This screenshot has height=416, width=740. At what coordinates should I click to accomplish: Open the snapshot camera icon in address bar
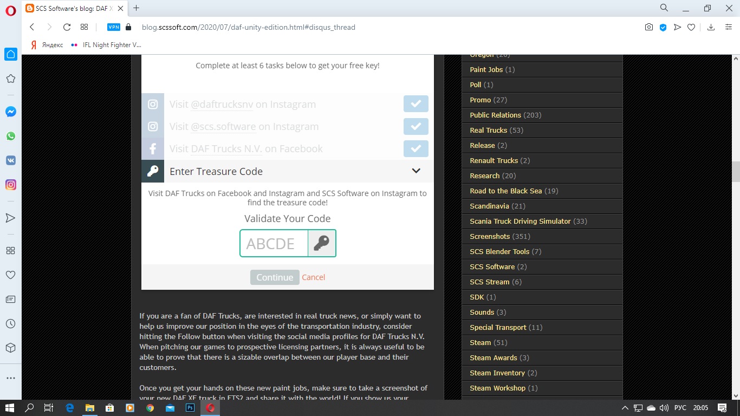(648, 27)
